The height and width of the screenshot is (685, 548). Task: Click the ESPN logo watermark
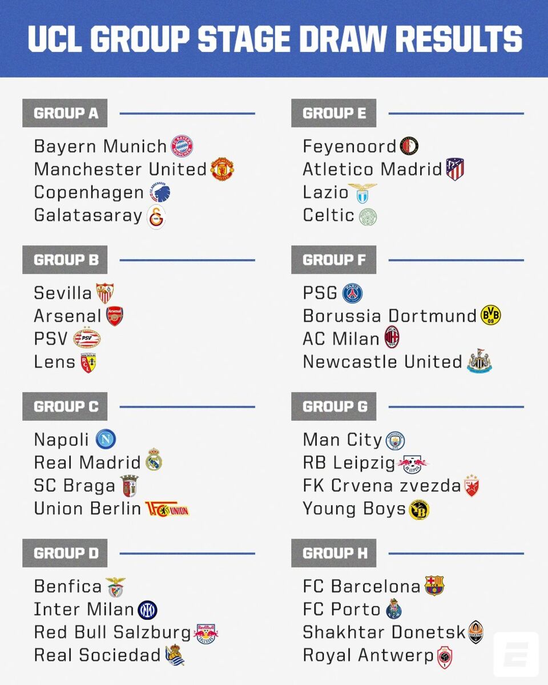pos(515,654)
